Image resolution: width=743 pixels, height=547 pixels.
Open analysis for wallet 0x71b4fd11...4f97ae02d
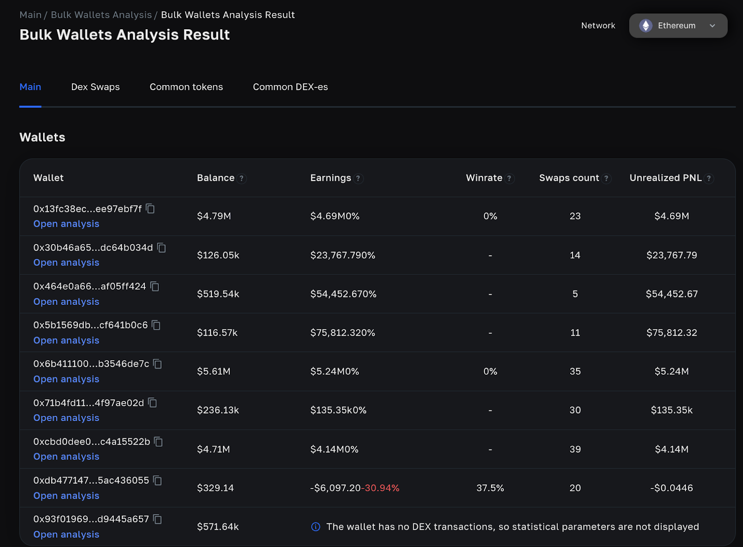pos(66,418)
